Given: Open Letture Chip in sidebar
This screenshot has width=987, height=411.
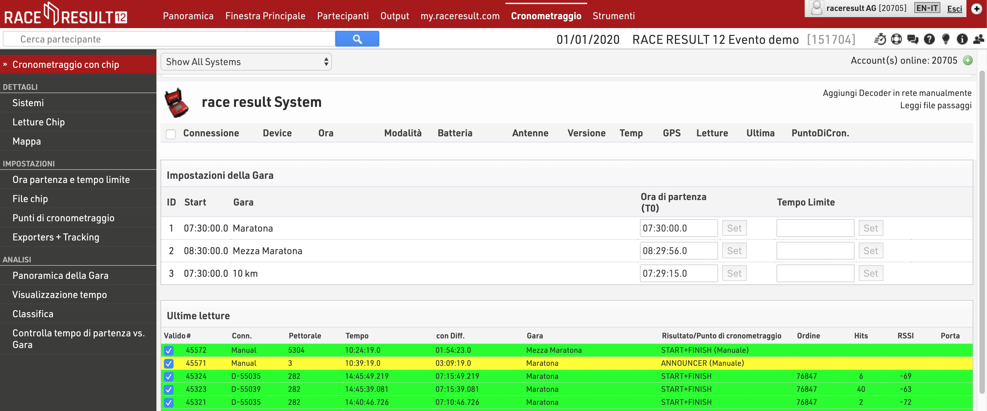Looking at the screenshot, I should coord(78,122).
